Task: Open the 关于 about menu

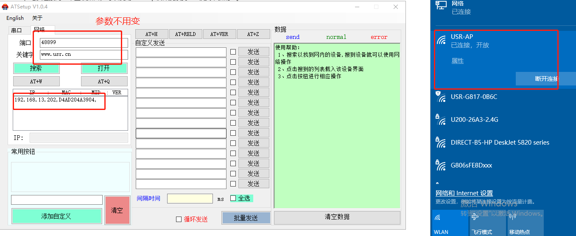Action: [37, 18]
